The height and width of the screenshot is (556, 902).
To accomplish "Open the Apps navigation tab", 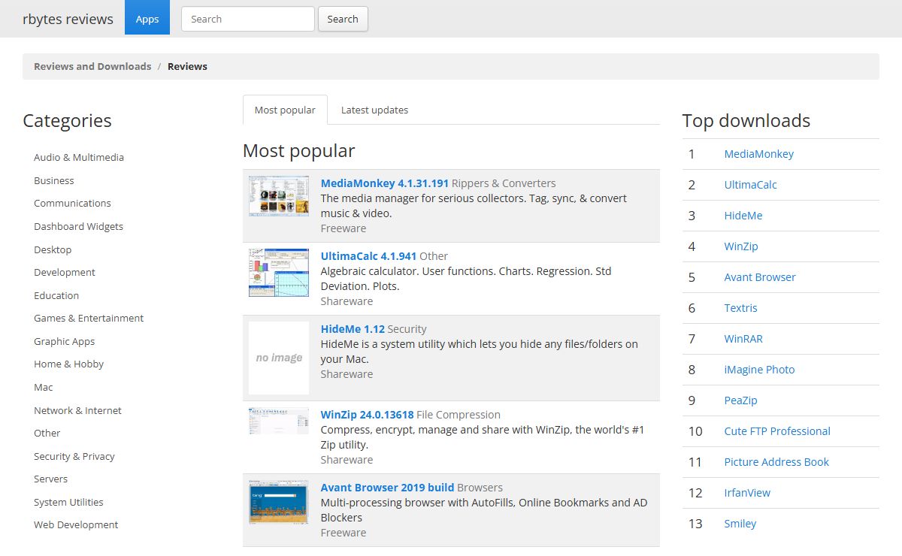I will (x=147, y=19).
